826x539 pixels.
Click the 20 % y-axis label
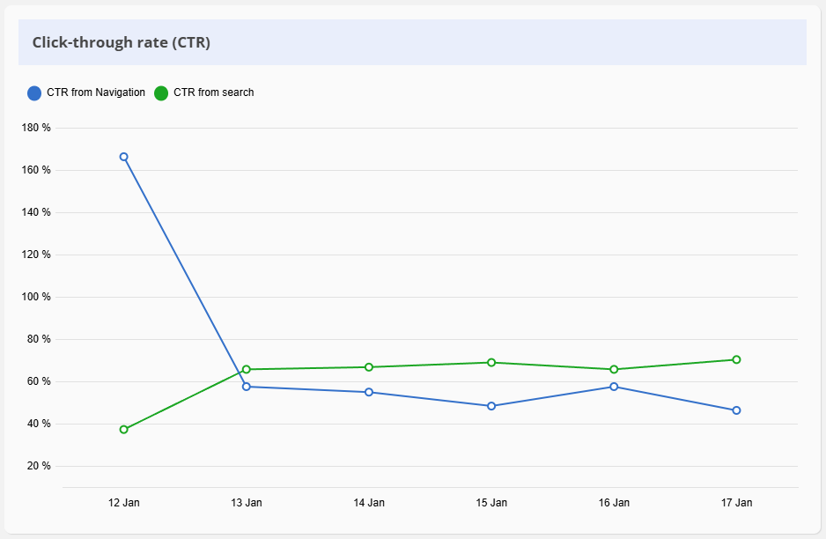pyautogui.click(x=39, y=466)
